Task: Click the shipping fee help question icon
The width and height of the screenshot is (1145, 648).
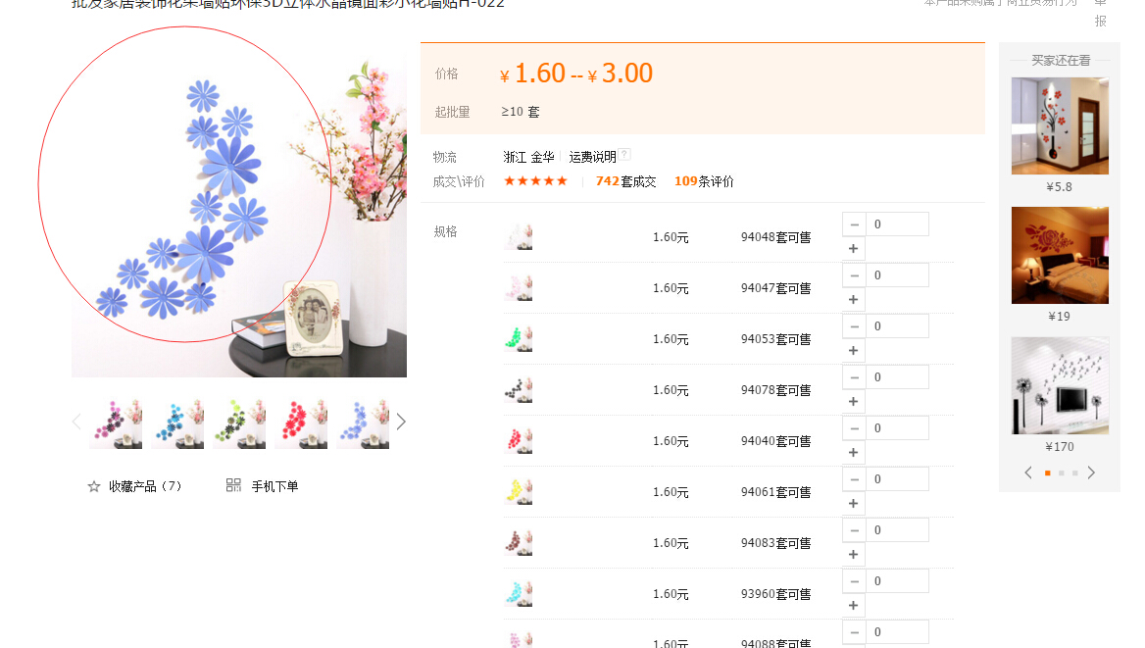Action: point(624,155)
